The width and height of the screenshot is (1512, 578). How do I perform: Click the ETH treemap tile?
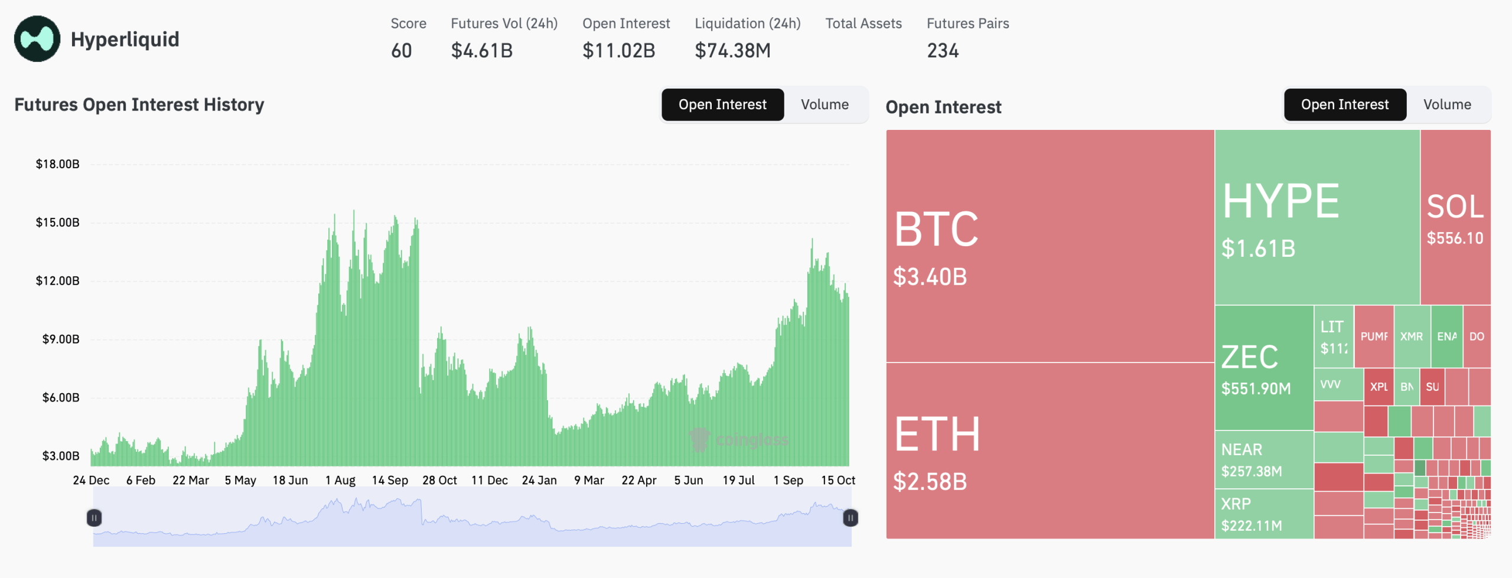pyautogui.click(x=1050, y=450)
